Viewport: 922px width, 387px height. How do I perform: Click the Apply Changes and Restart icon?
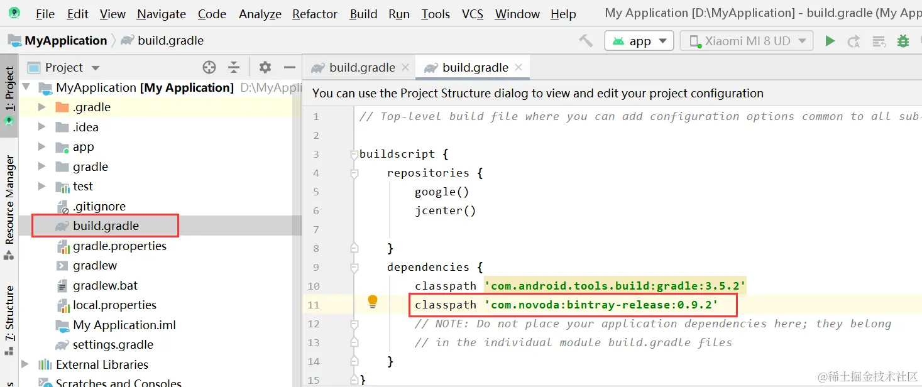(x=853, y=41)
